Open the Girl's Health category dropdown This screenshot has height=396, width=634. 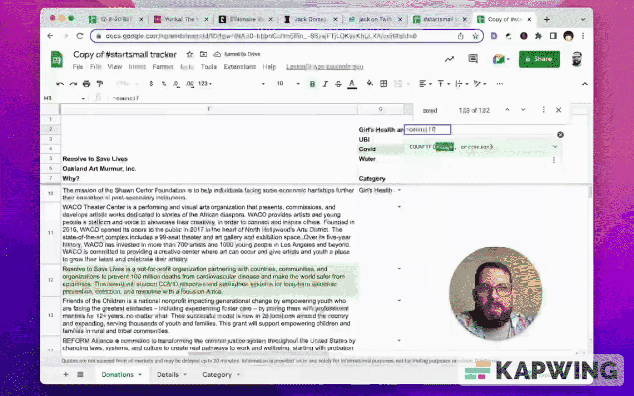click(x=399, y=190)
